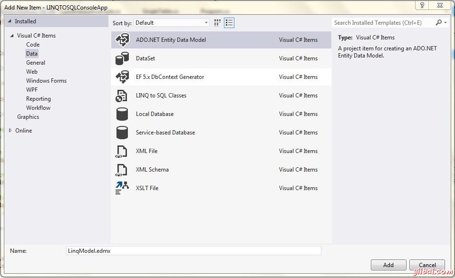455x278 pixels.
Task: Focus the Search Installed Templates box
Action: [383, 23]
